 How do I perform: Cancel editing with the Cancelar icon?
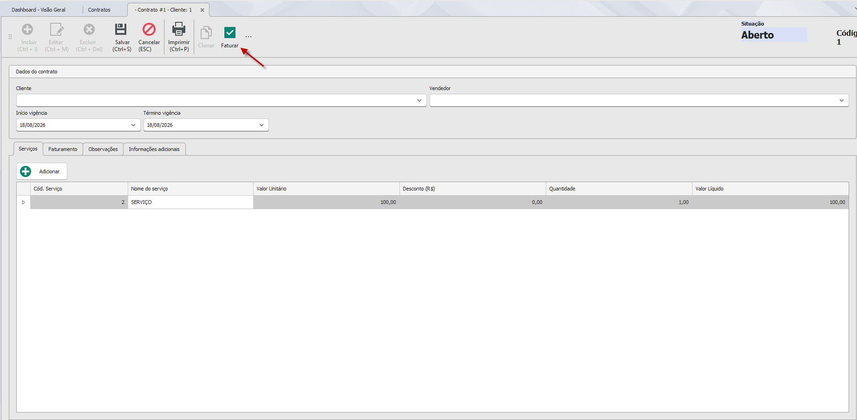(x=149, y=30)
